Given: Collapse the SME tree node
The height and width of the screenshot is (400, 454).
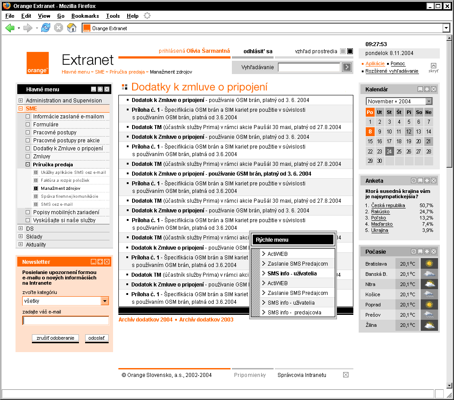Looking at the screenshot, I should [20, 108].
